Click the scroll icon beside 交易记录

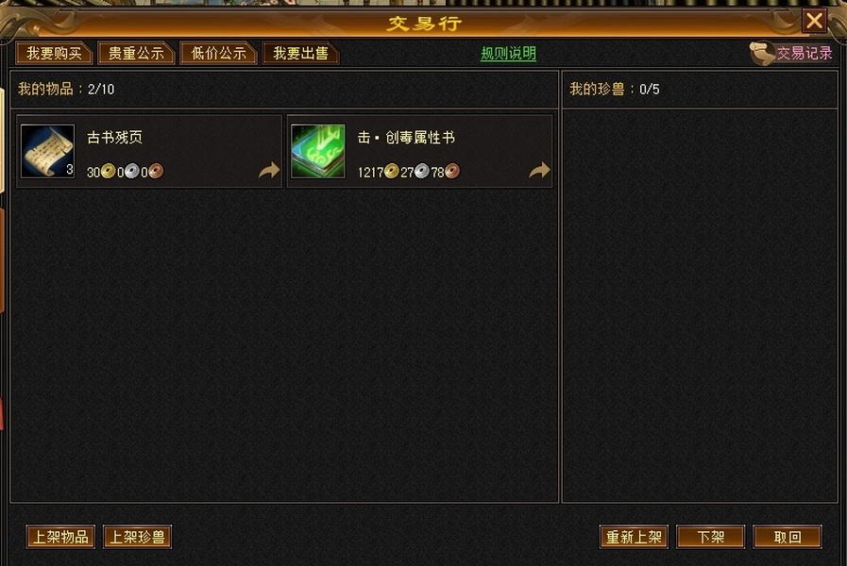pos(762,54)
